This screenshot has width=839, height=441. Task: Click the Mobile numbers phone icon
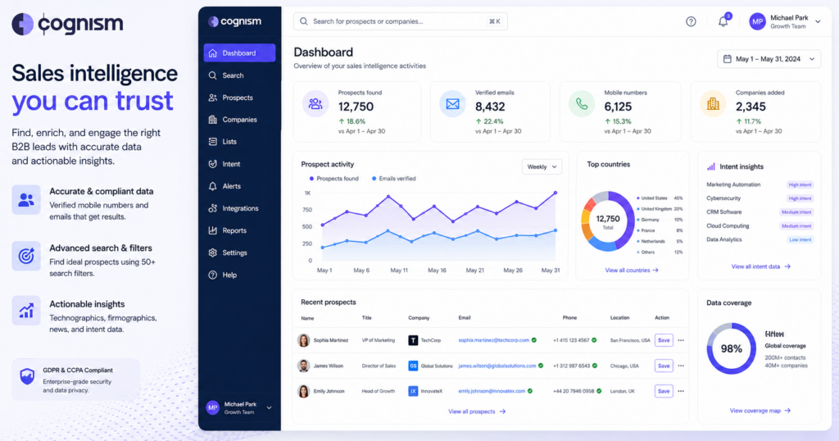click(582, 104)
